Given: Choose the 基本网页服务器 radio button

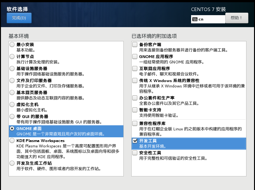Looking at the screenshot, I should tap(12, 92).
